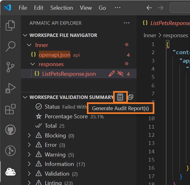The height and width of the screenshot is (185, 190).
Task: Click the Total double-check icon
Action: pos(39,126)
